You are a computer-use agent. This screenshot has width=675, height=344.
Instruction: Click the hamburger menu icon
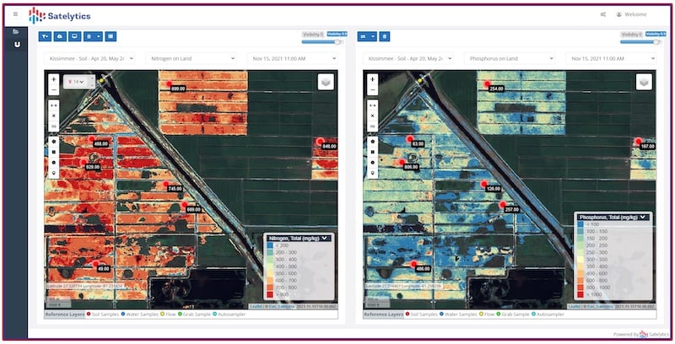coord(15,14)
